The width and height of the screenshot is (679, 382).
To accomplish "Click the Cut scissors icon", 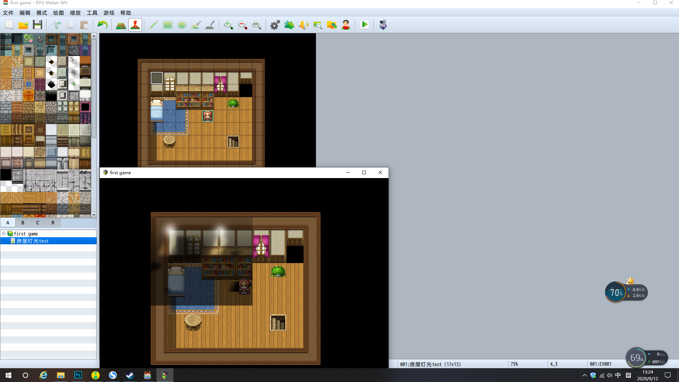I will tap(56, 25).
